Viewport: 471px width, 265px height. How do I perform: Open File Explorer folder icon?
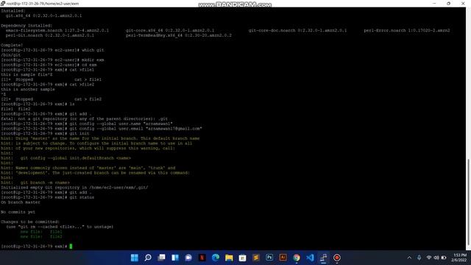(x=229, y=258)
